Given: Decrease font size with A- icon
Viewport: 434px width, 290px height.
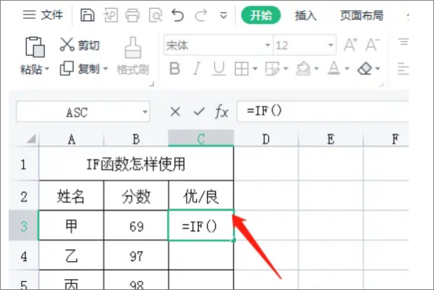Looking at the screenshot, I should pos(373,45).
